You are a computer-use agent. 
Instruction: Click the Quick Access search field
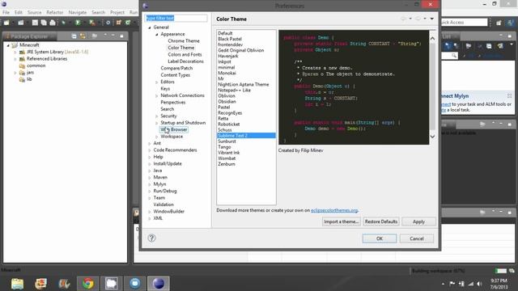click(464, 22)
